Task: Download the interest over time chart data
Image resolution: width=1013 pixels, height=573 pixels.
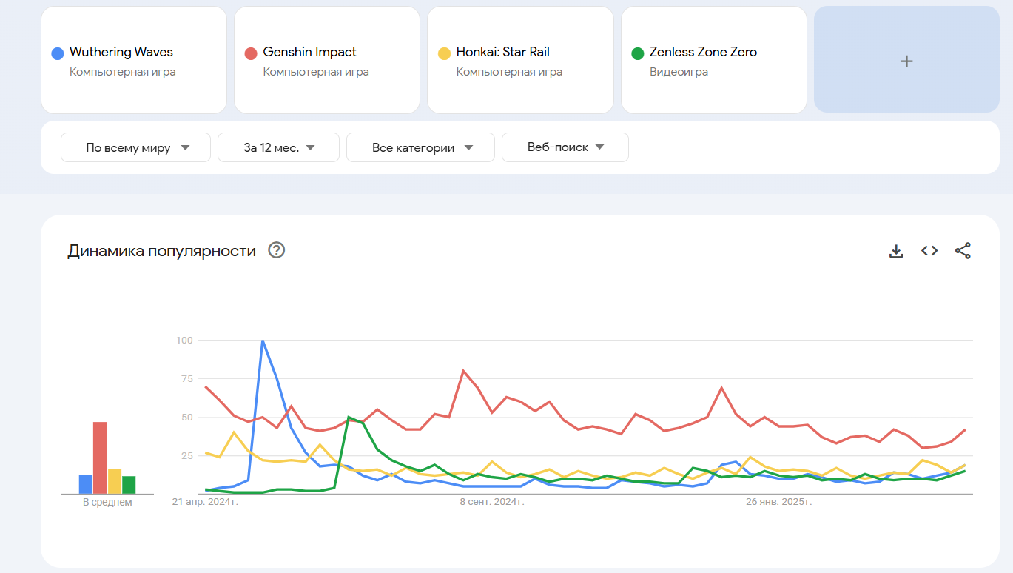Action: [896, 251]
